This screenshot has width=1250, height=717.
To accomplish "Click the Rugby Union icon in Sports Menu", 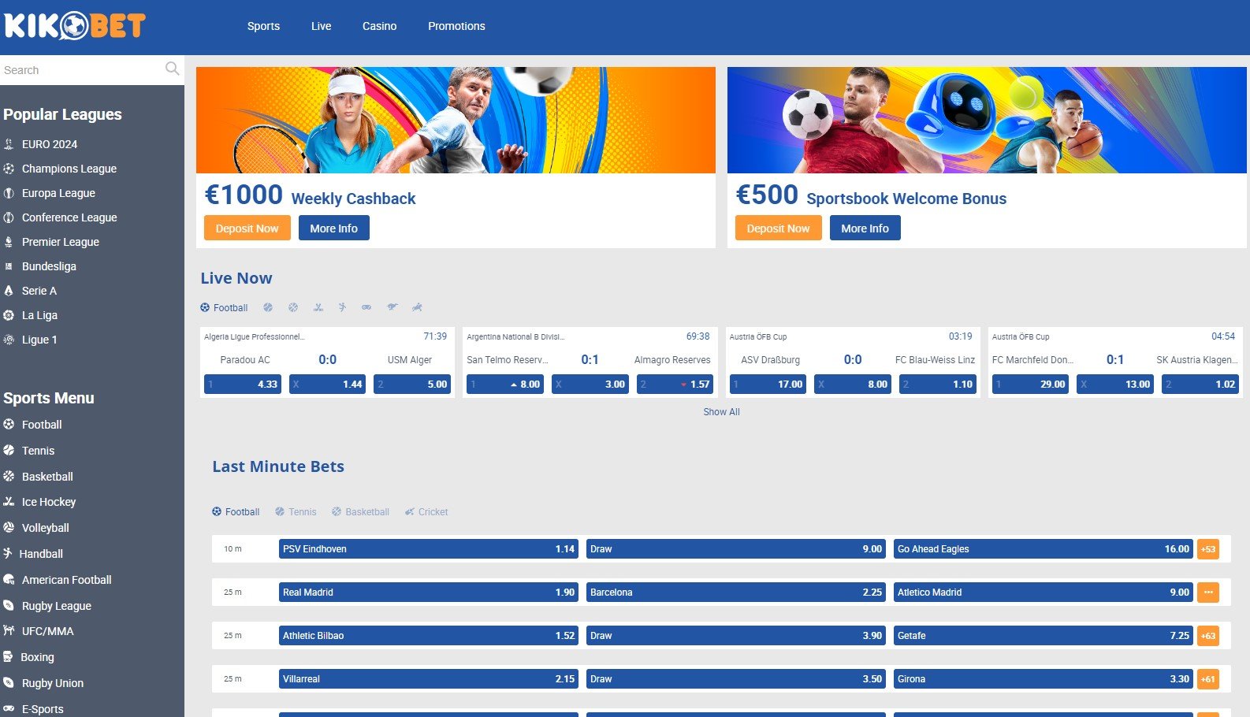I will point(9,682).
